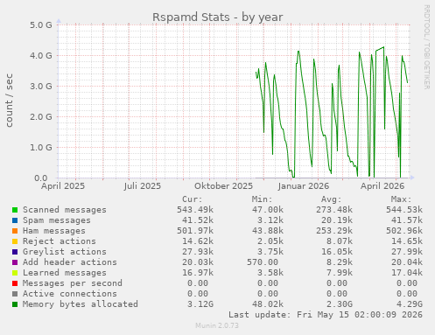The width and height of the screenshot is (435, 335).
Task: Click the '1.0 G' y-axis tick label
Action: coord(41,147)
